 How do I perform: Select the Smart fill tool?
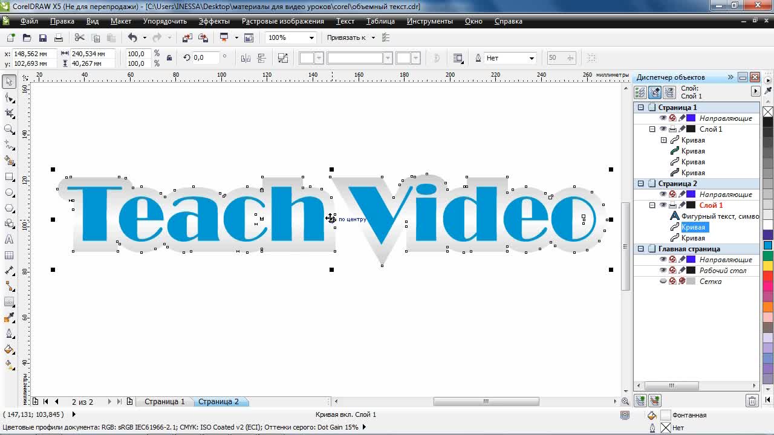click(9, 161)
